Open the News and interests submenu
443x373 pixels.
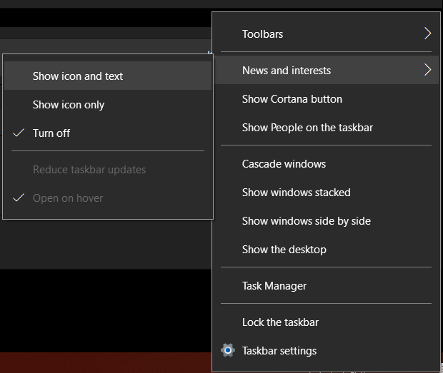click(x=286, y=70)
